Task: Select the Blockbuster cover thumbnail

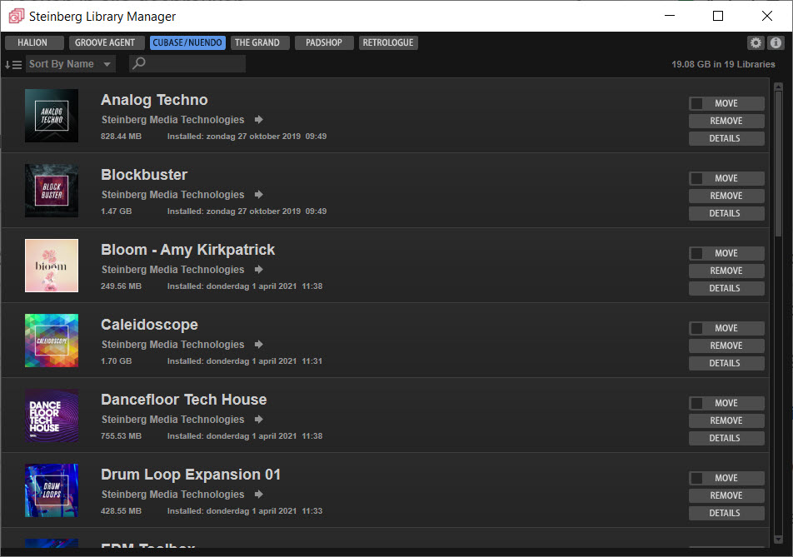Action: tap(52, 191)
